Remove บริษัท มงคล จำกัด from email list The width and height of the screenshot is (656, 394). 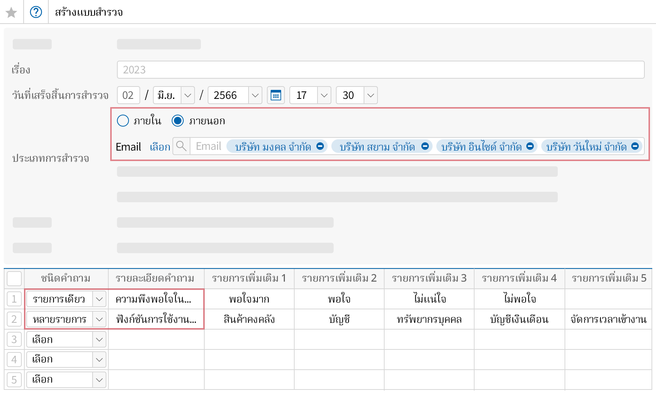pos(320,146)
